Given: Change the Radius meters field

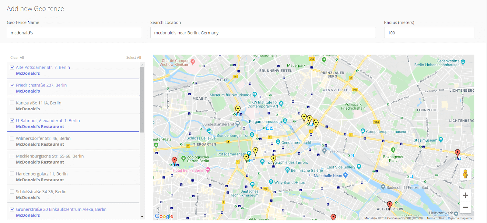Looking at the screenshot, I should point(429,33).
